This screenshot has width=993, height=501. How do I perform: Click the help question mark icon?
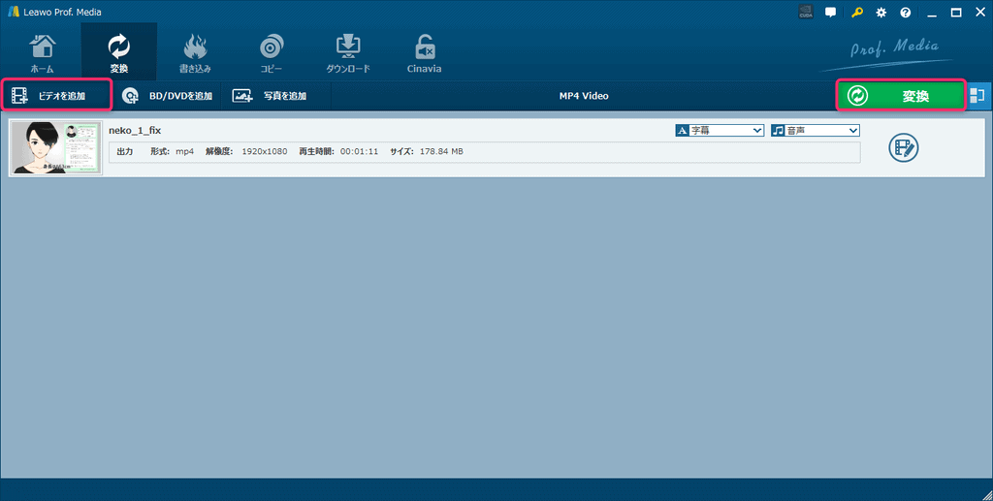[x=906, y=13]
